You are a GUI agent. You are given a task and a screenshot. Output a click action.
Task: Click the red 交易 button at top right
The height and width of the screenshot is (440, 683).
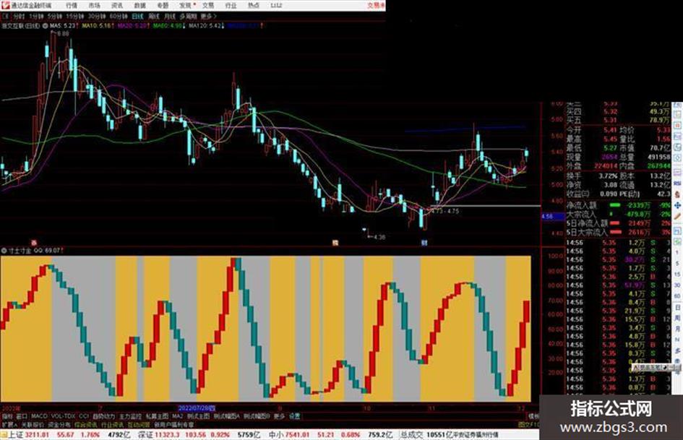(376, 6)
